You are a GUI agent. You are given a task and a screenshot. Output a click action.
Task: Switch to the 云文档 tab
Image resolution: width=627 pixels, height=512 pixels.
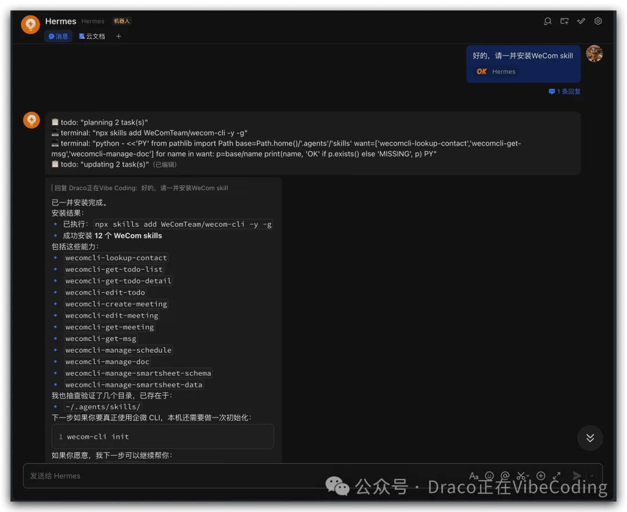[92, 36]
